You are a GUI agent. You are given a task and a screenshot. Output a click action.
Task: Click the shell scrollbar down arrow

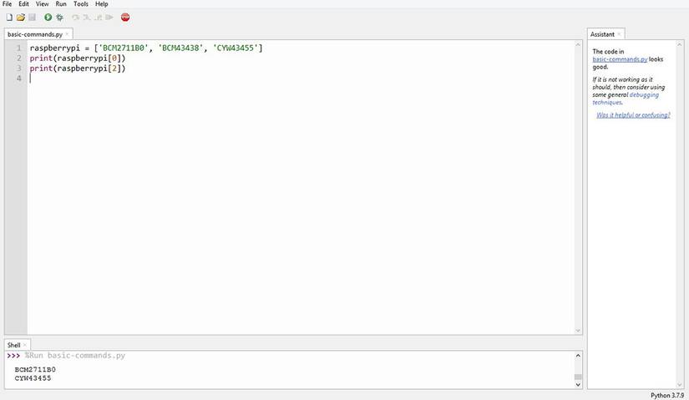578,385
